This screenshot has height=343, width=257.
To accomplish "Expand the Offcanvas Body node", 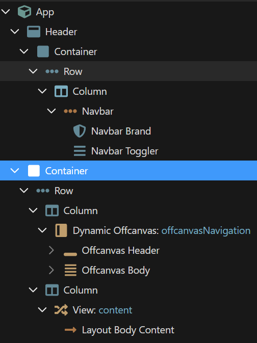I will click(x=52, y=270).
